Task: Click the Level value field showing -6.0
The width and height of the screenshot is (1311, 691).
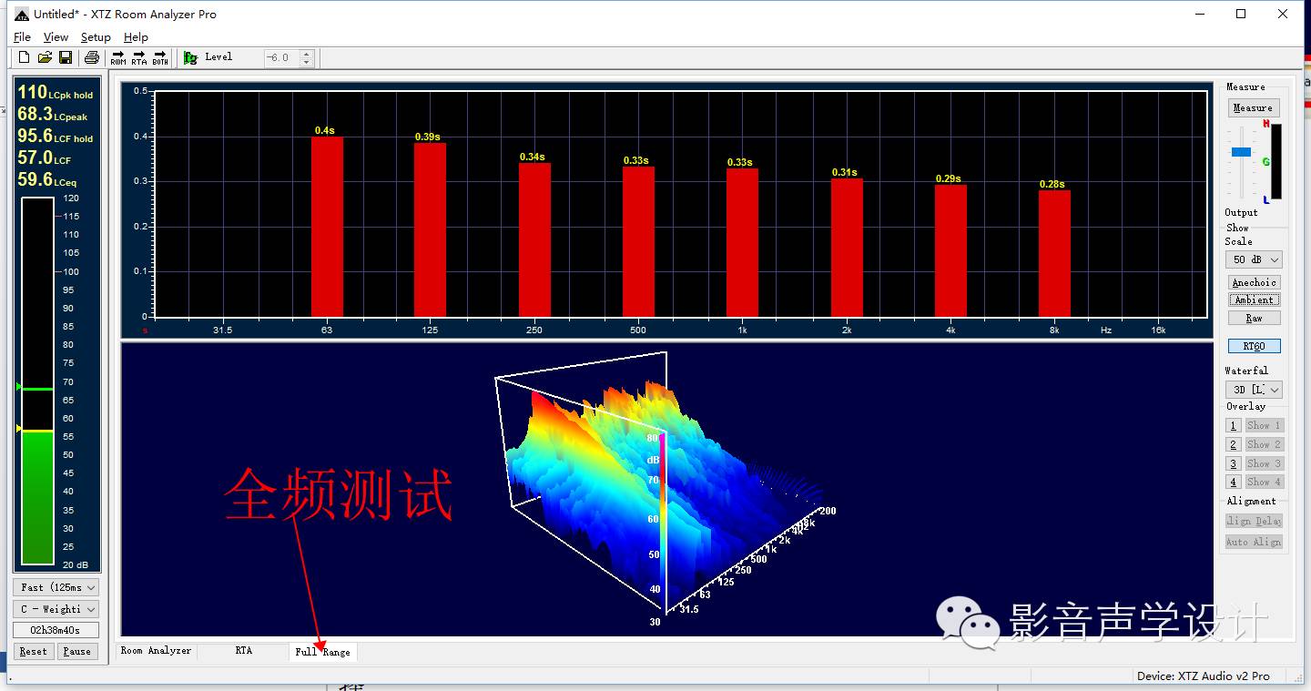Action: [281, 57]
